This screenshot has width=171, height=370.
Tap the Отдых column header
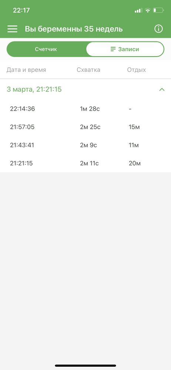pos(137,70)
